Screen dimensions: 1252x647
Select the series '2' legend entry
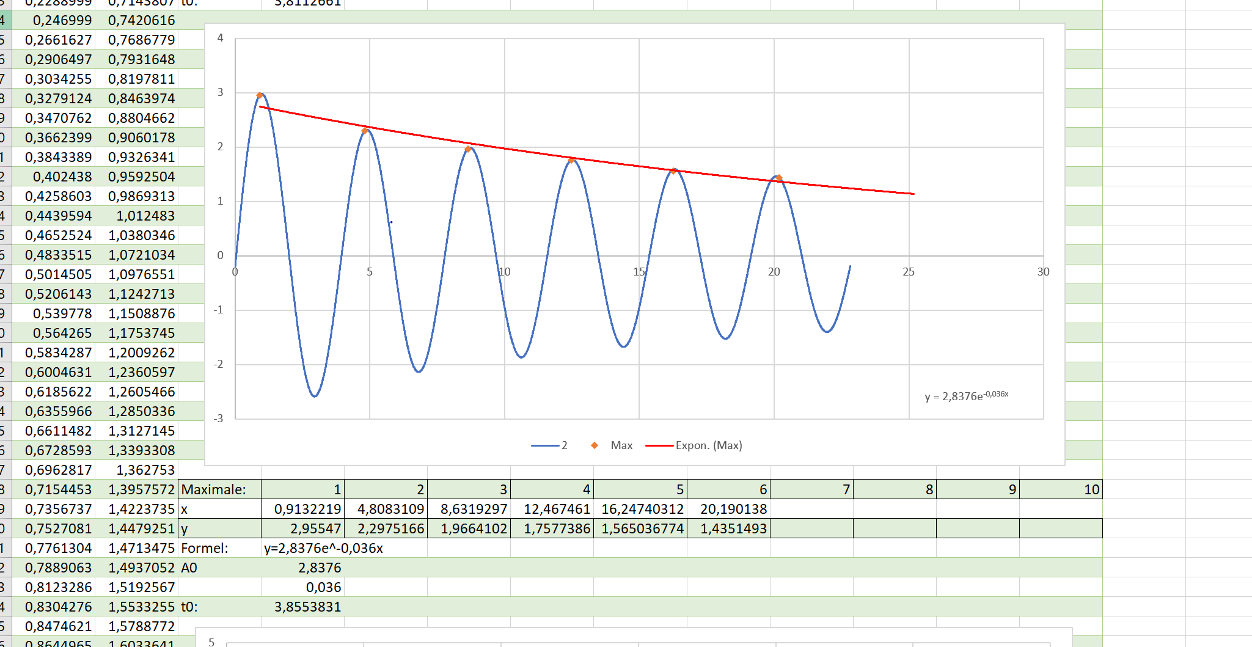pyautogui.click(x=549, y=445)
